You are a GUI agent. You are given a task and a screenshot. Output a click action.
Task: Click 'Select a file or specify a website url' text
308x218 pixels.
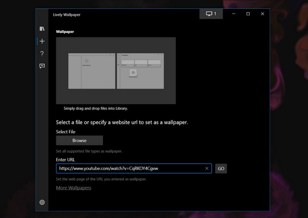(122, 123)
